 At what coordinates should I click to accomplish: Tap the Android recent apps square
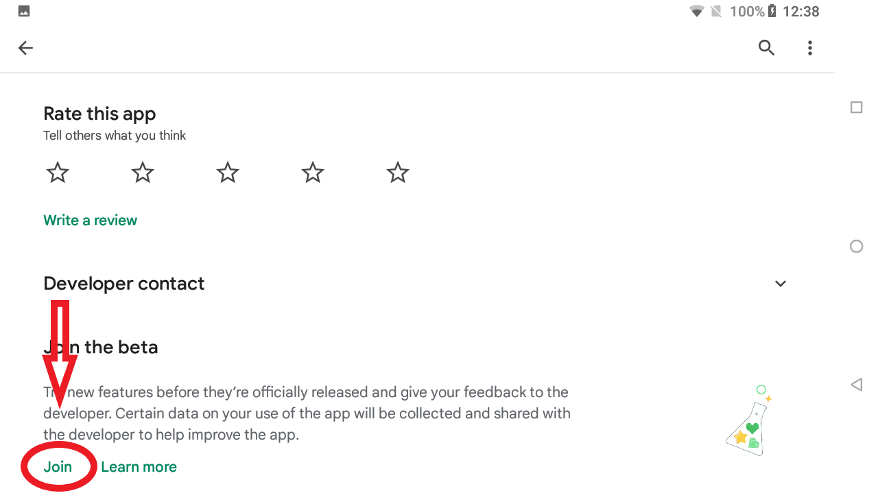[856, 108]
